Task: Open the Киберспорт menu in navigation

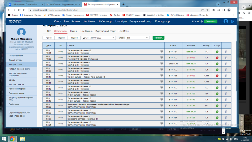Action: tap(106, 21)
